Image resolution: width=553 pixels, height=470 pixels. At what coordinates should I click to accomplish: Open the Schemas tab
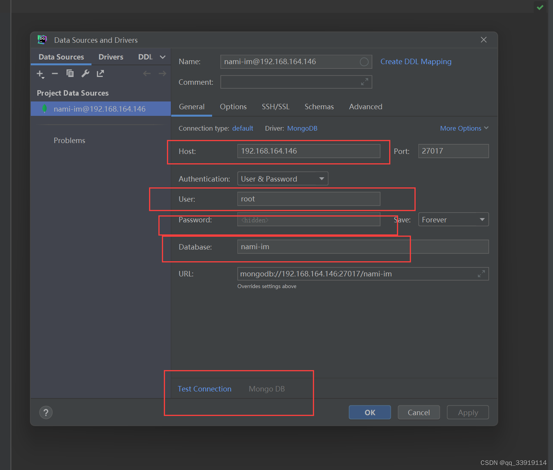point(319,107)
